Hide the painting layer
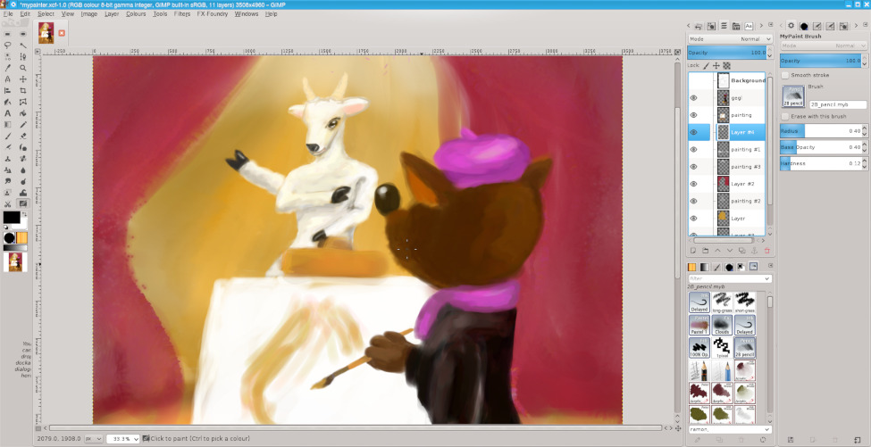 pos(694,115)
